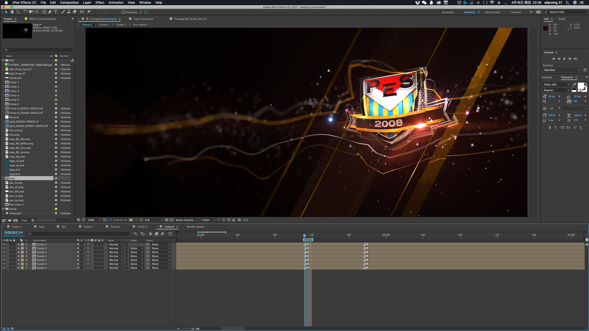Open the magnification 100% dropdown
589x331 pixels.
[94, 220]
